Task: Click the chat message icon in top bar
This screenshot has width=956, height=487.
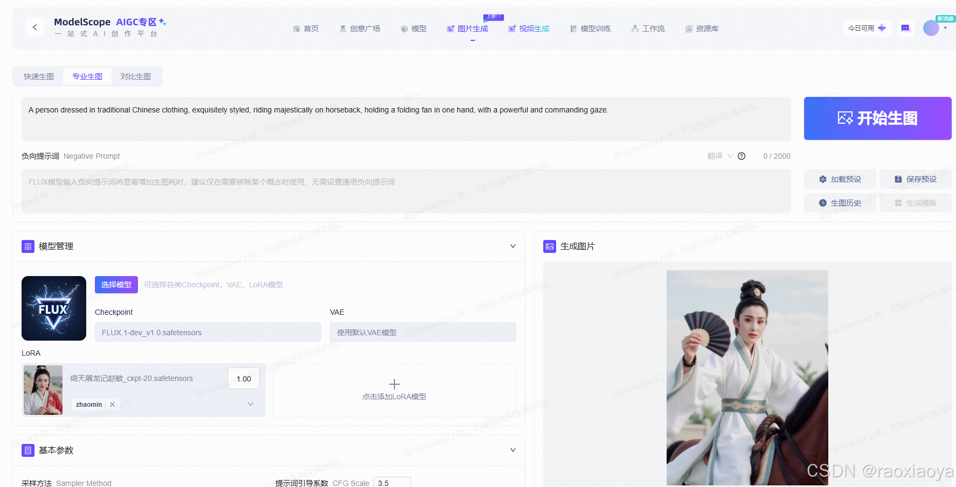Action: coord(905,28)
